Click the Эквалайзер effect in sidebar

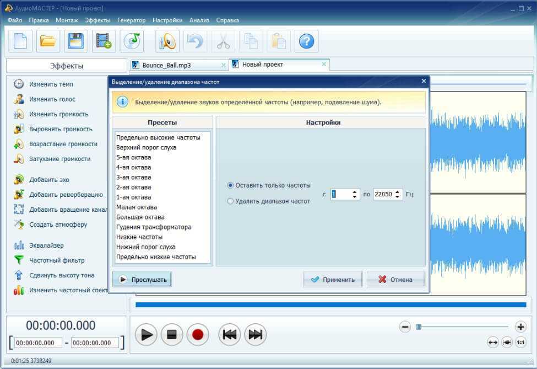tap(46, 245)
